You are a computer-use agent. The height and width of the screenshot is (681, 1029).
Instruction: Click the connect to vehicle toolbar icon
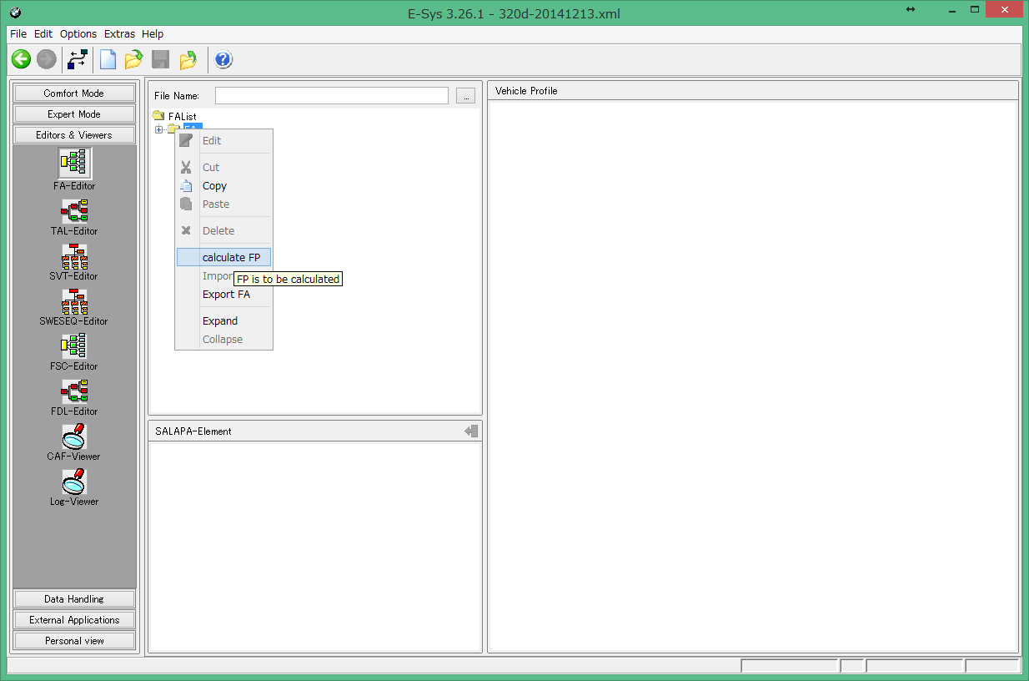[78, 59]
